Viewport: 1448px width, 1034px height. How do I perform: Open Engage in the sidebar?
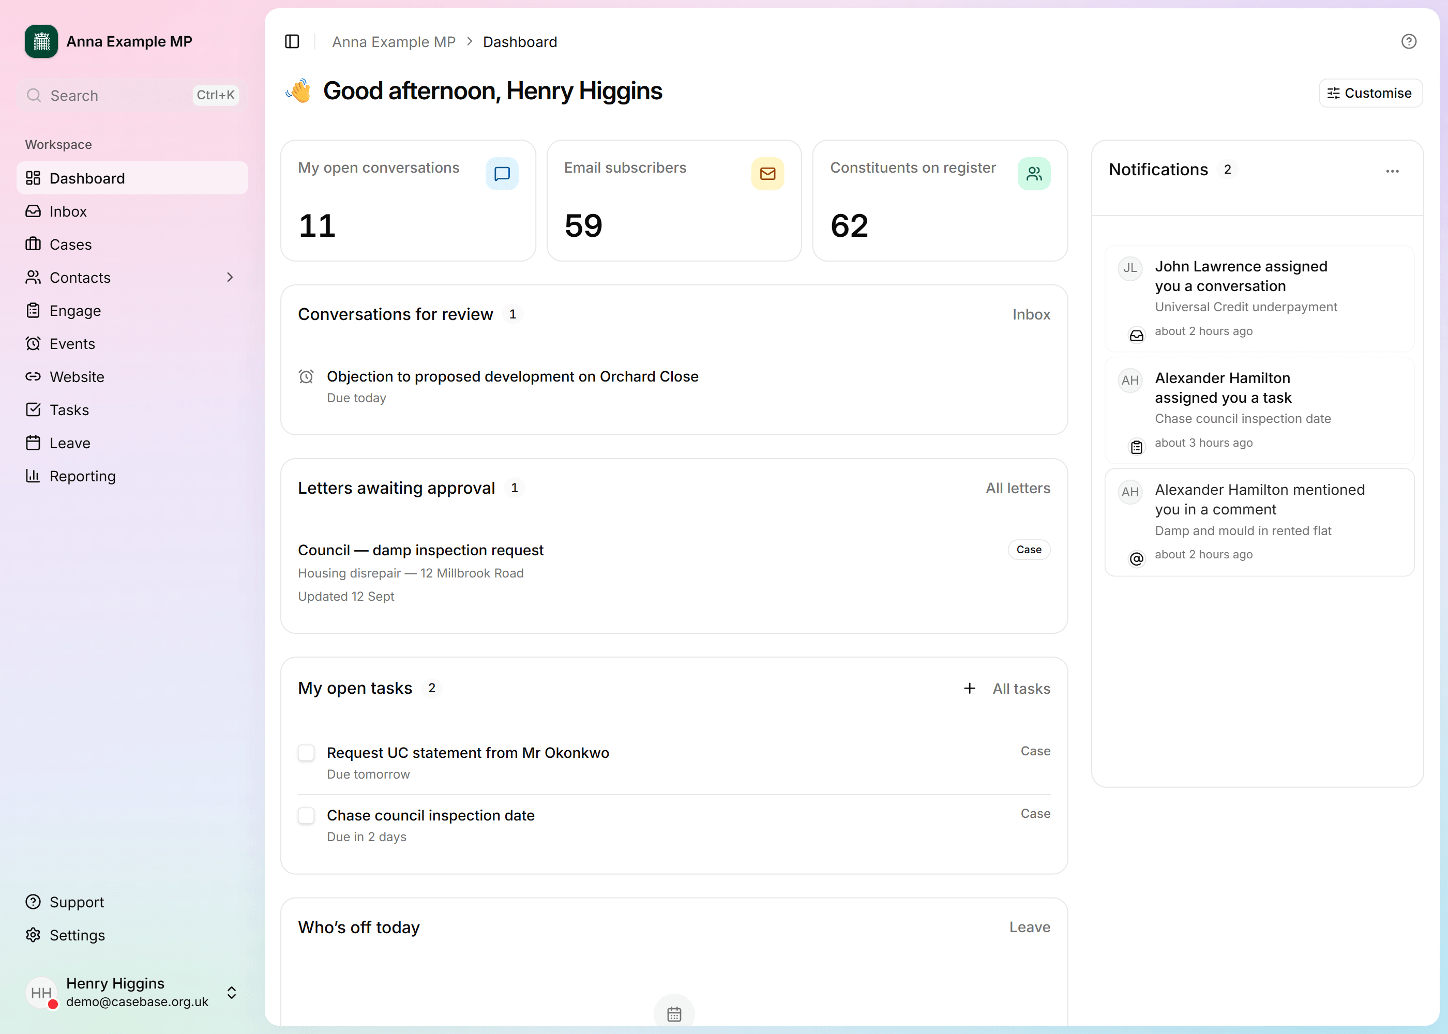132,311
